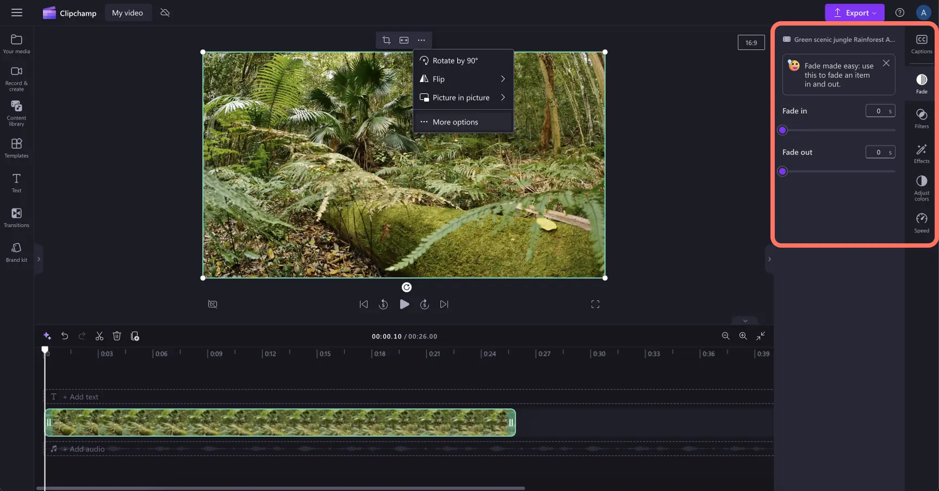Open the Filters tab
Screen dimensions: 939x491
click(x=922, y=118)
